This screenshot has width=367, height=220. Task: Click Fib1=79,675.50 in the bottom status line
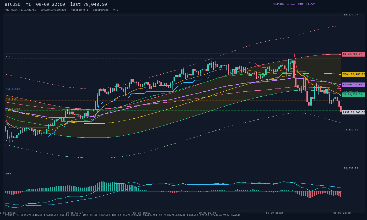pos(198,215)
